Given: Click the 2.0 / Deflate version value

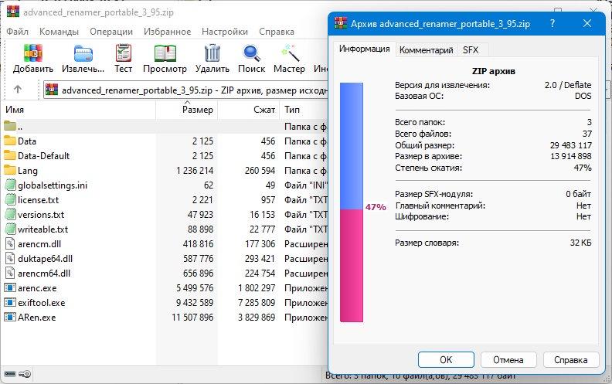Looking at the screenshot, I should tap(568, 85).
